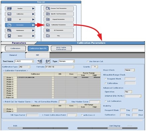The image size is (146, 131).
Task: Click the System monitor icon
Action: 9,36
